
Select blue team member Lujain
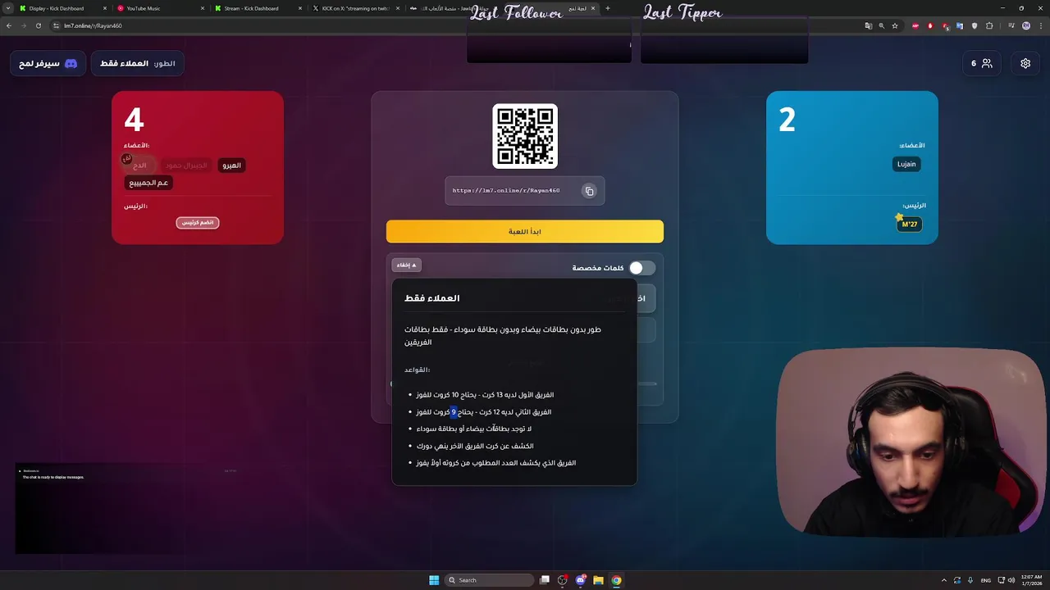tap(906, 164)
